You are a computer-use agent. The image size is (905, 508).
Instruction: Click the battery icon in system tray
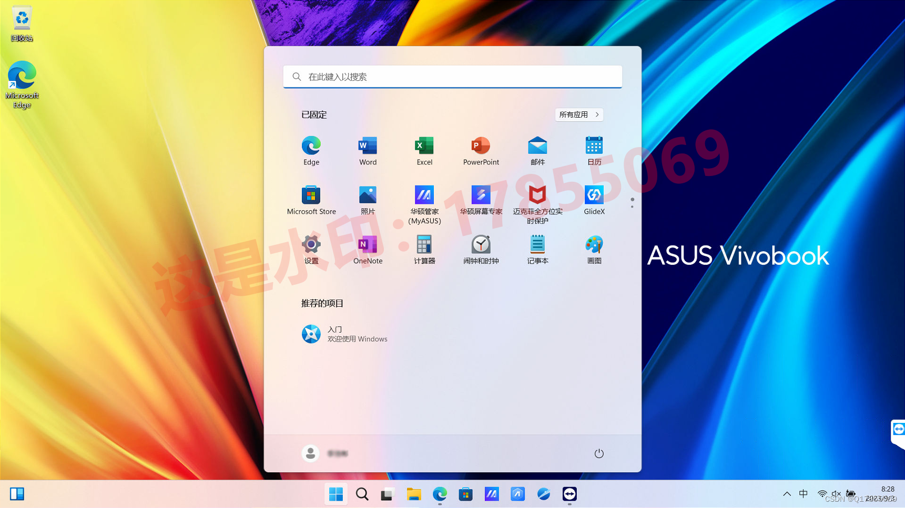point(851,494)
